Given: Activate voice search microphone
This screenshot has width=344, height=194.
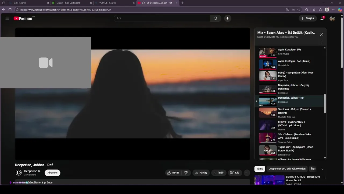Looking at the screenshot, I should pyautogui.click(x=228, y=18).
